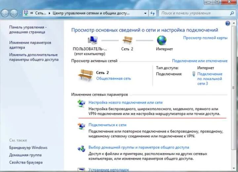Click 'ПОЛЬЗОВАТЕЛЬ-...' computer name label
Image resolution: width=238 pixels, height=172 pixels.
[90, 49]
